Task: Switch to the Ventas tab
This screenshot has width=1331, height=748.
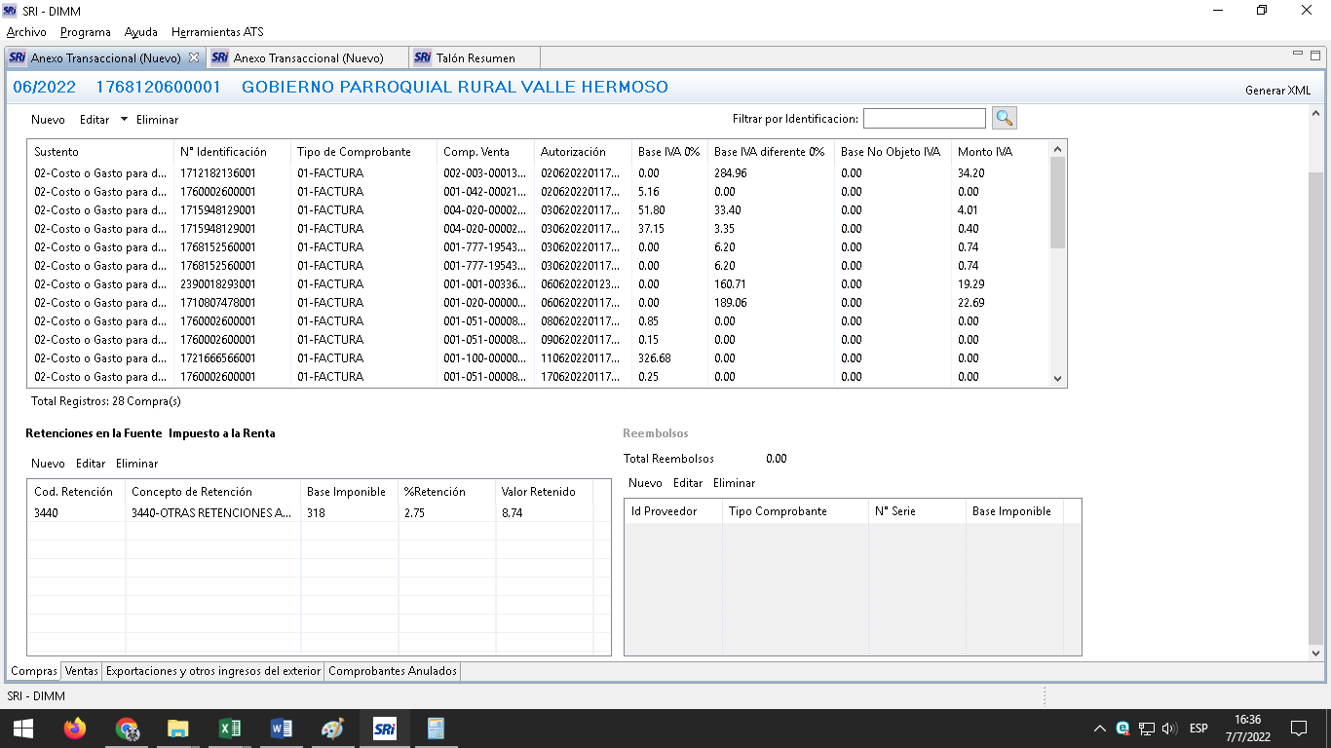Action: click(x=82, y=671)
